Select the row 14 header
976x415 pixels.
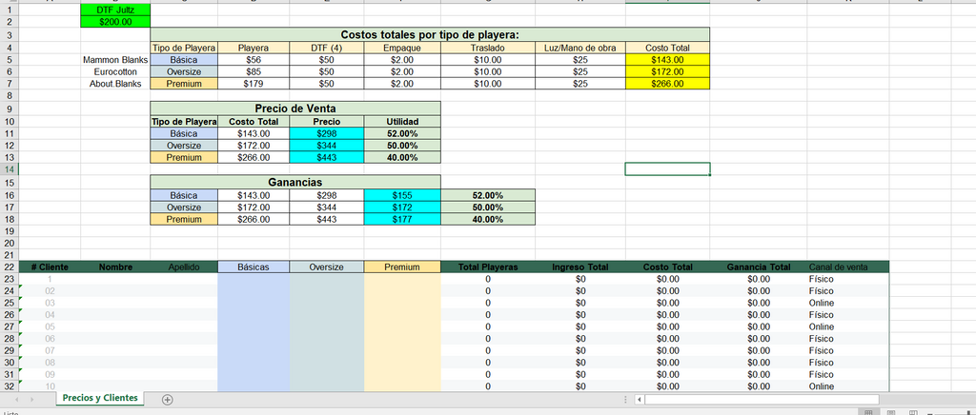10,169
